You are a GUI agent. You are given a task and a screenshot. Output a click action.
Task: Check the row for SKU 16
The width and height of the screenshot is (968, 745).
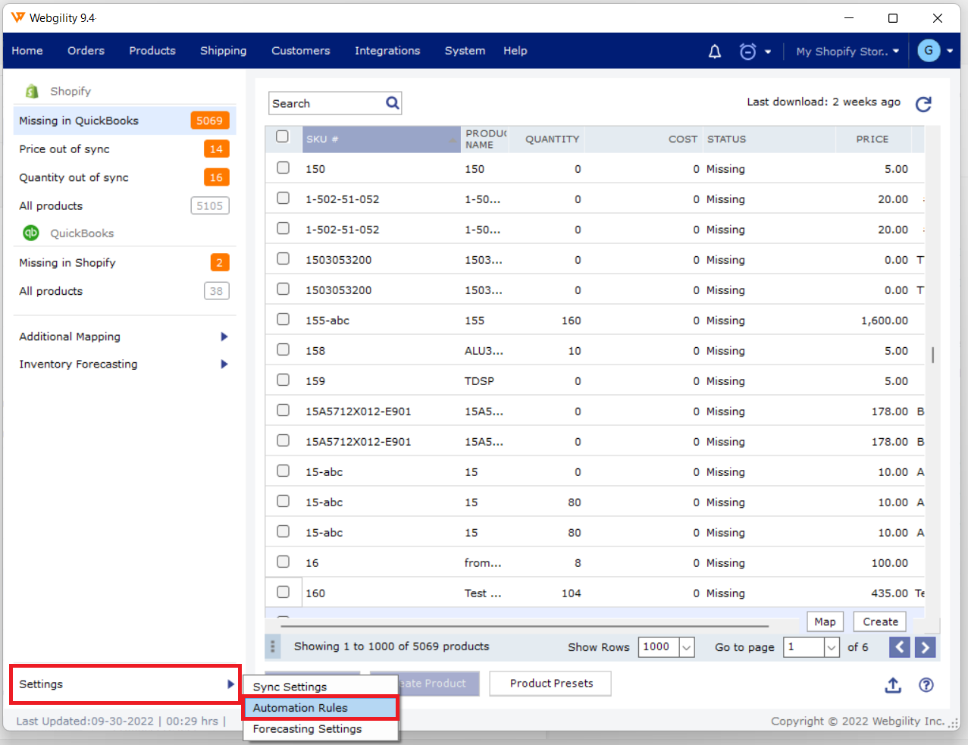click(283, 562)
